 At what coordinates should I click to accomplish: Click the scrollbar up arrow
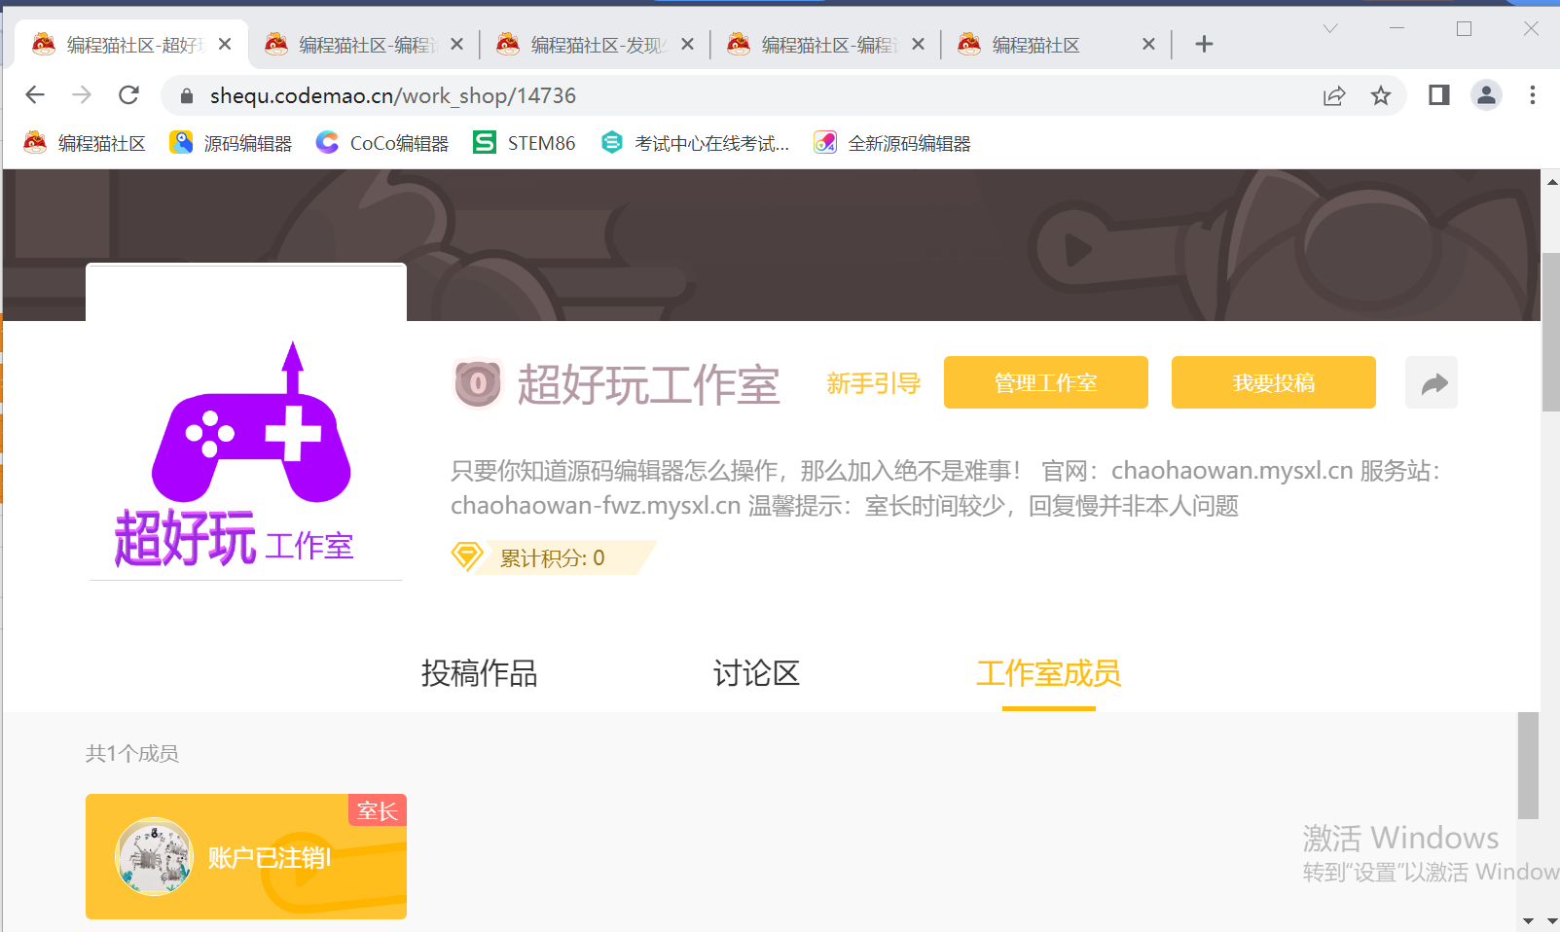(1551, 182)
